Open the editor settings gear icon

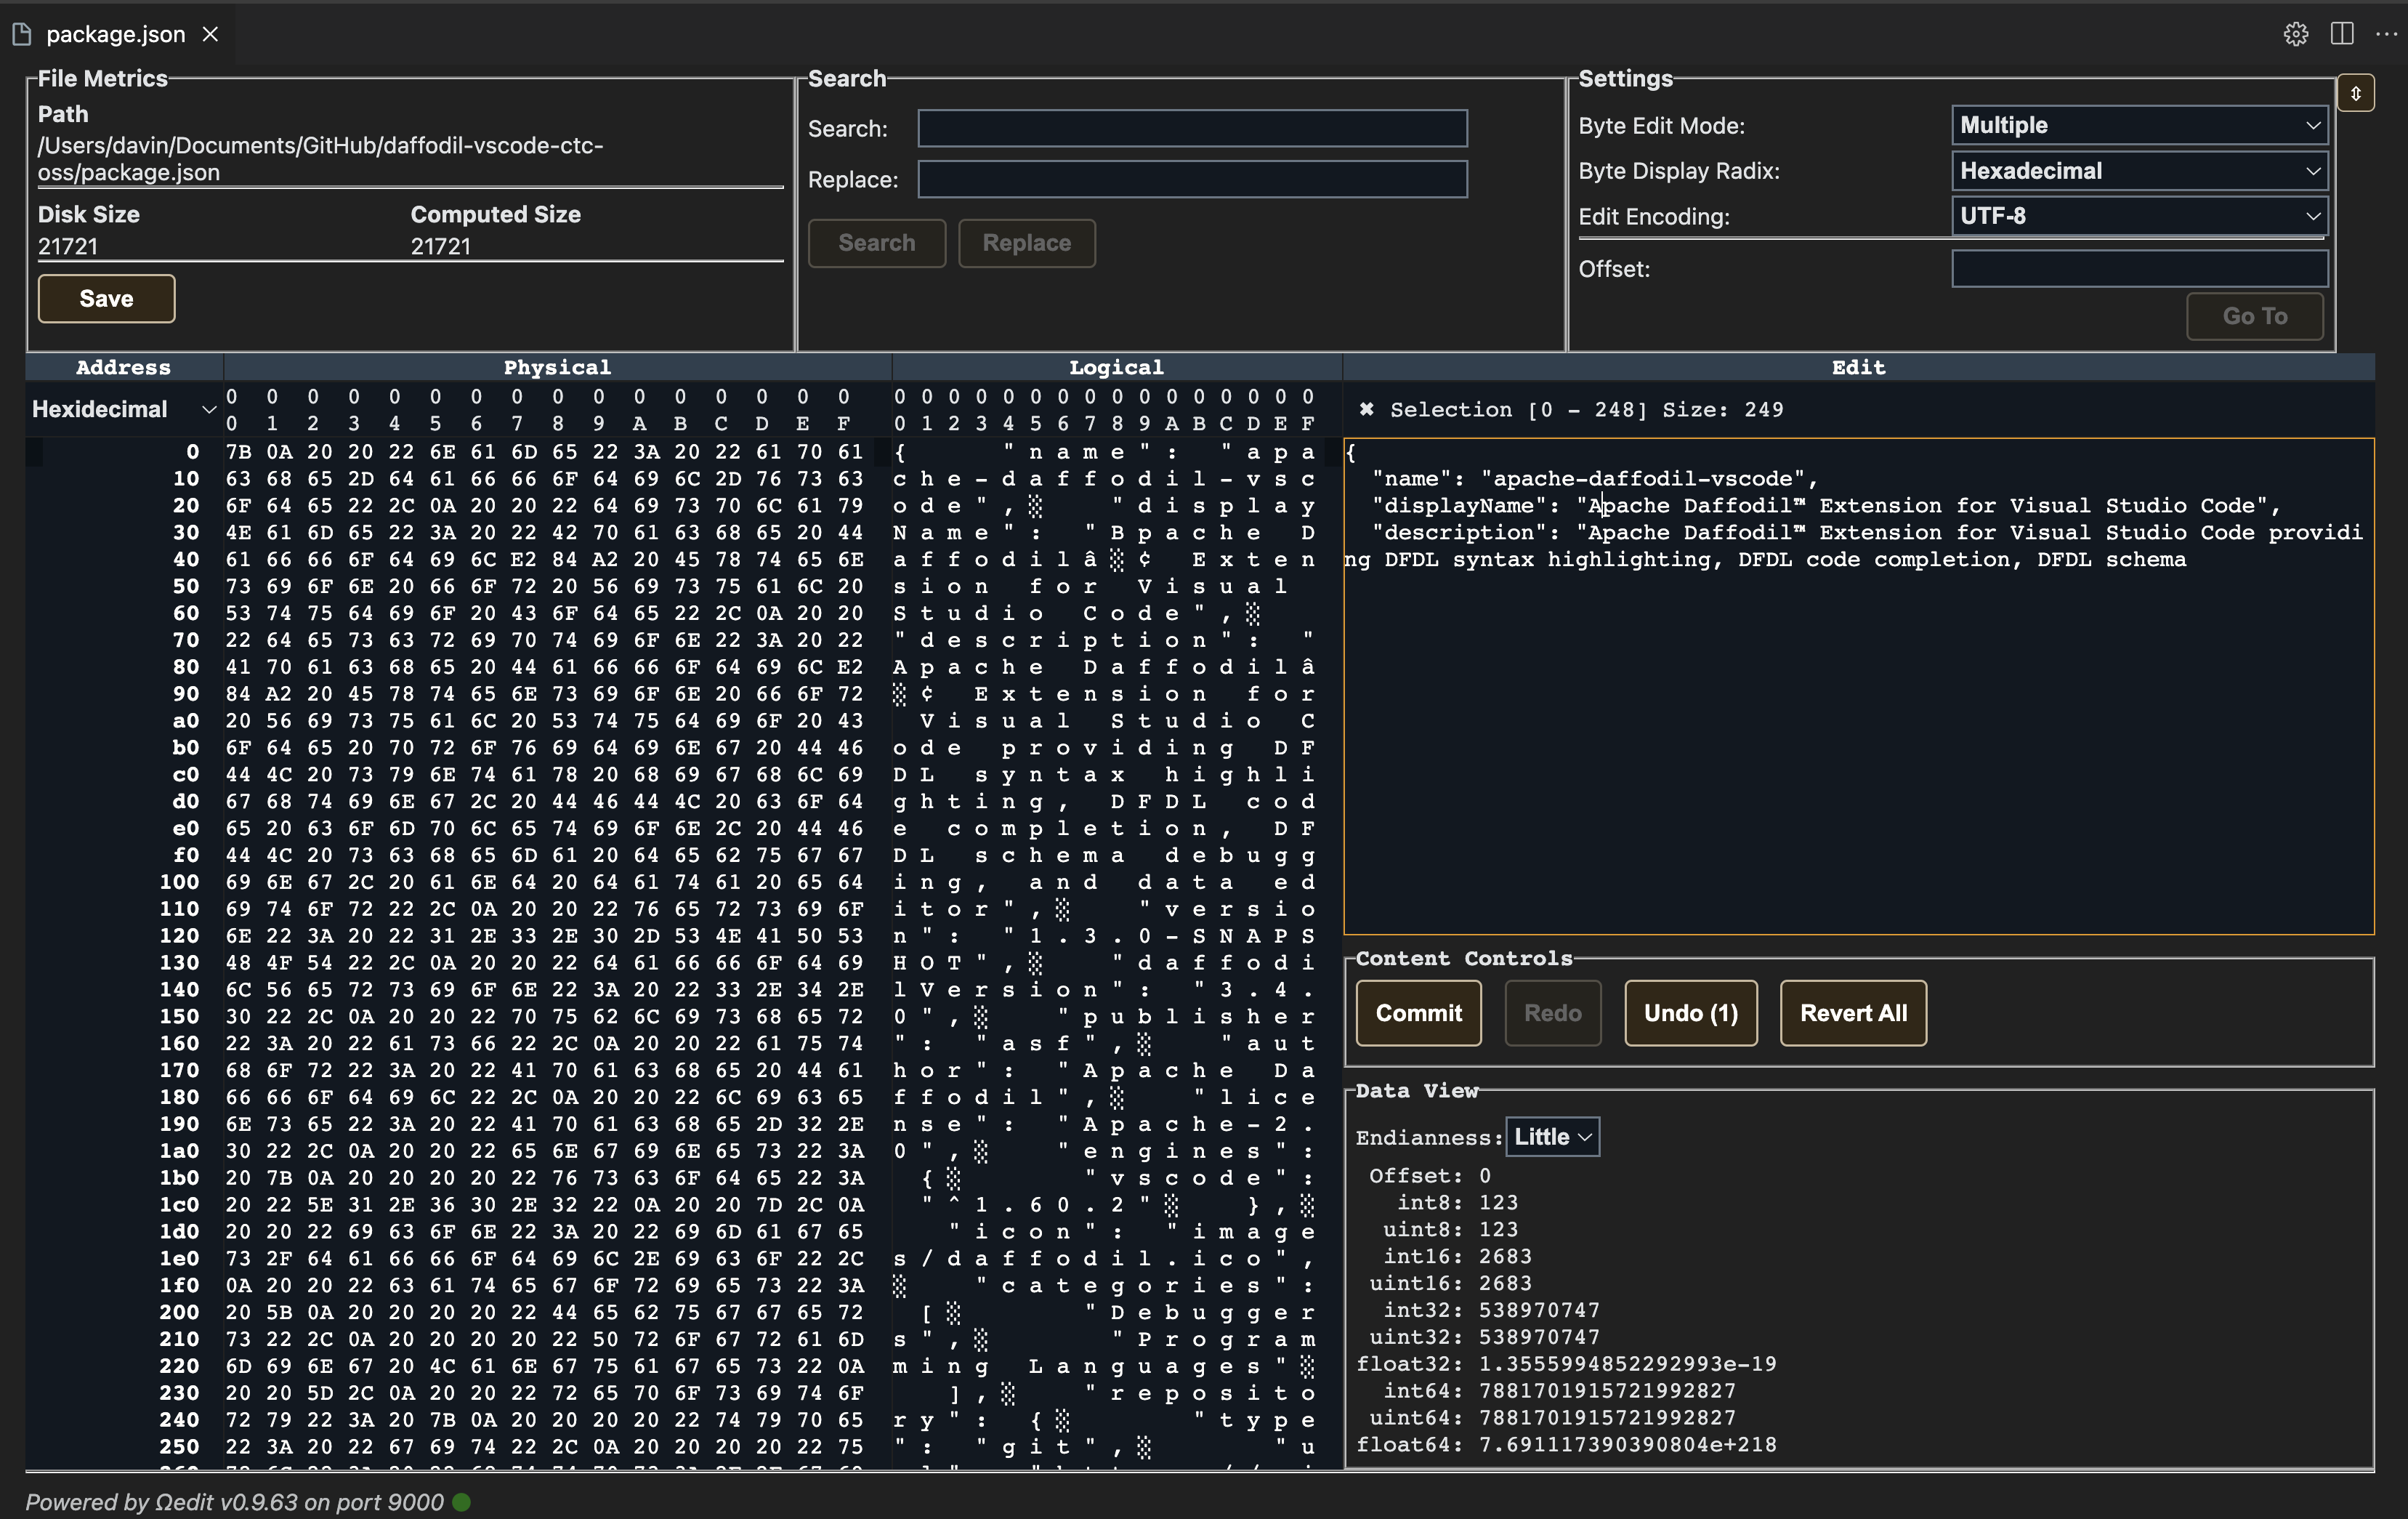[x=2296, y=34]
